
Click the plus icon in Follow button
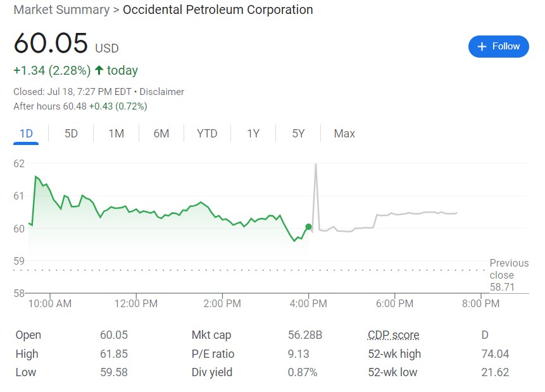click(x=482, y=47)
